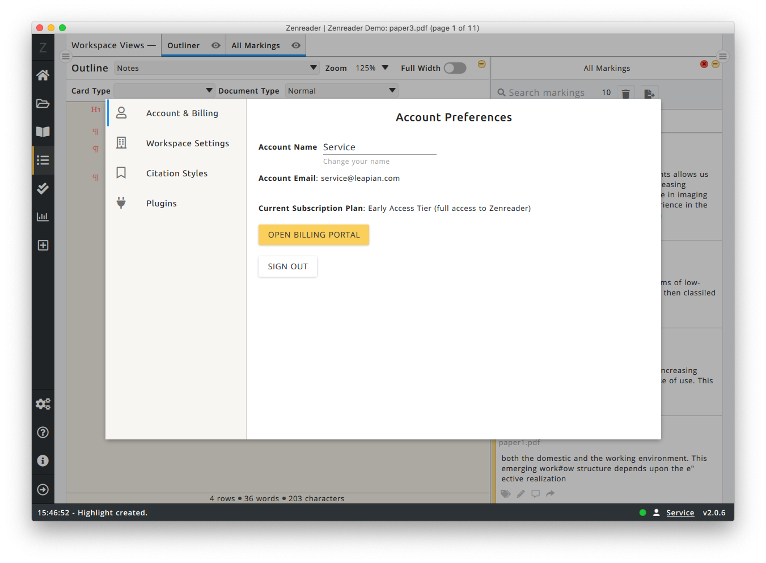This screenshot has width=766, height=563.
Task: Minimize the All Markings panel orange button
Action: pos(716,64)
